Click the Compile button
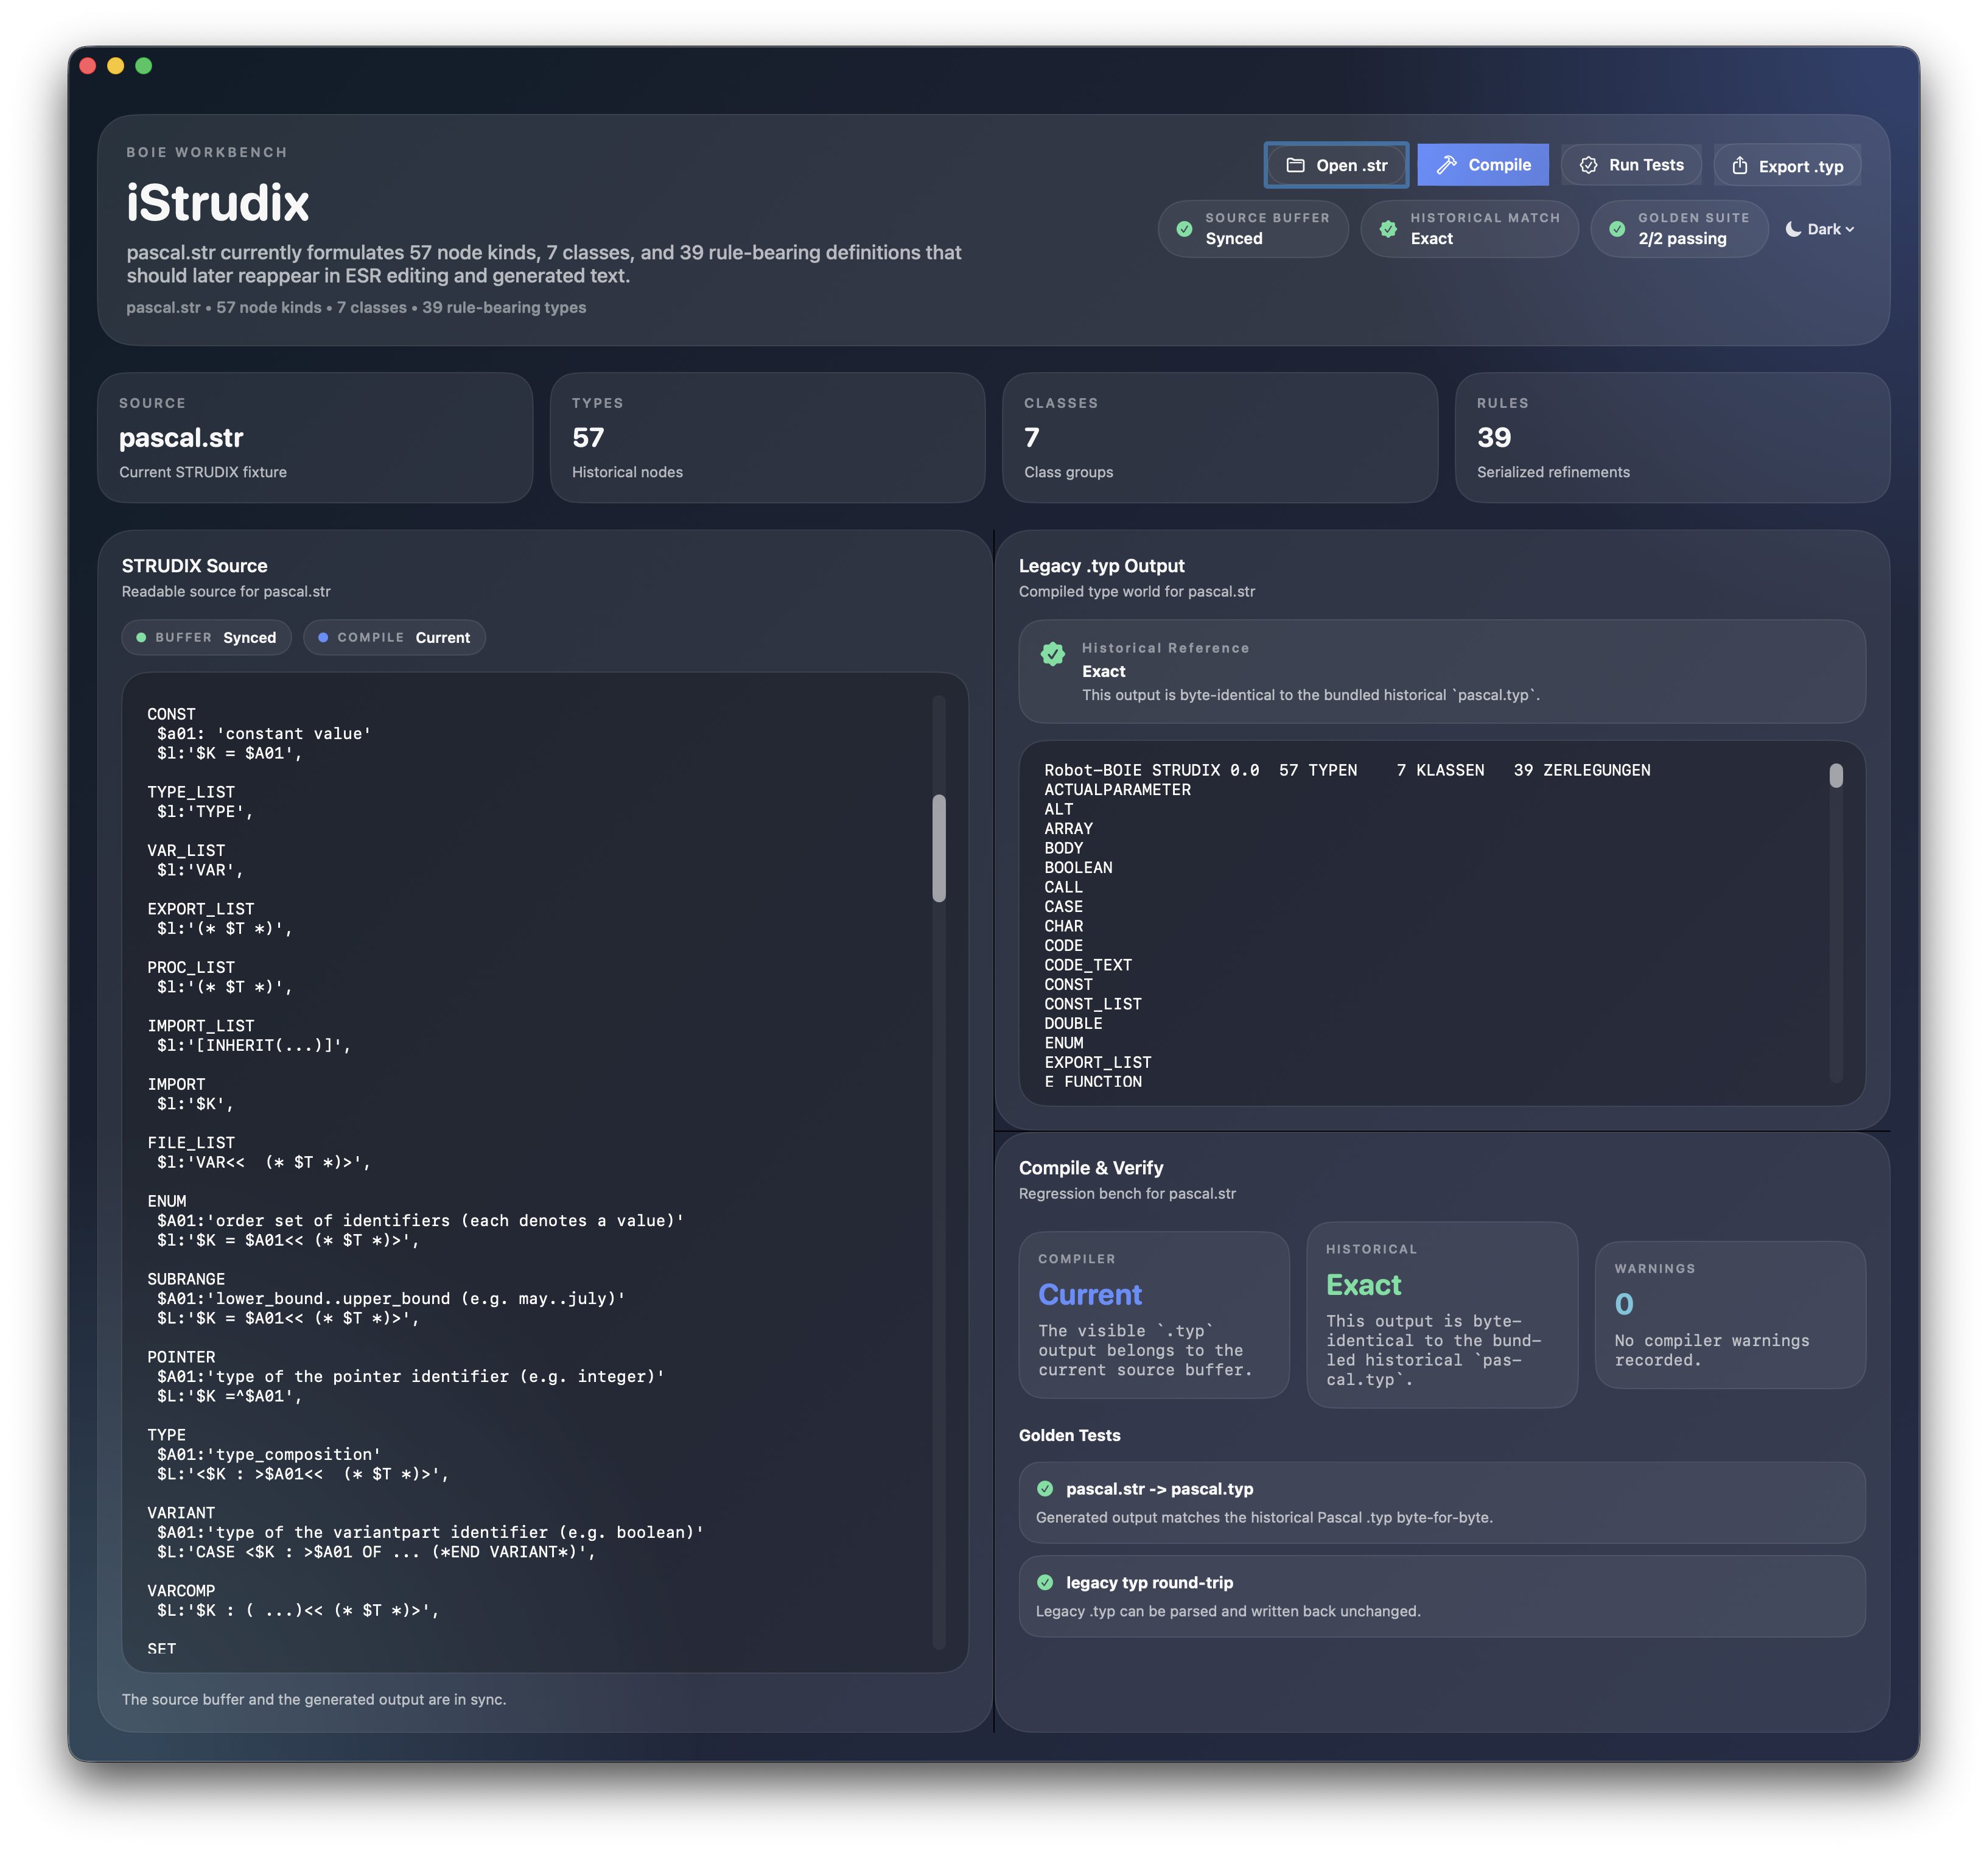Viewport: 1988px width, 1852px height. point(1483,164)
